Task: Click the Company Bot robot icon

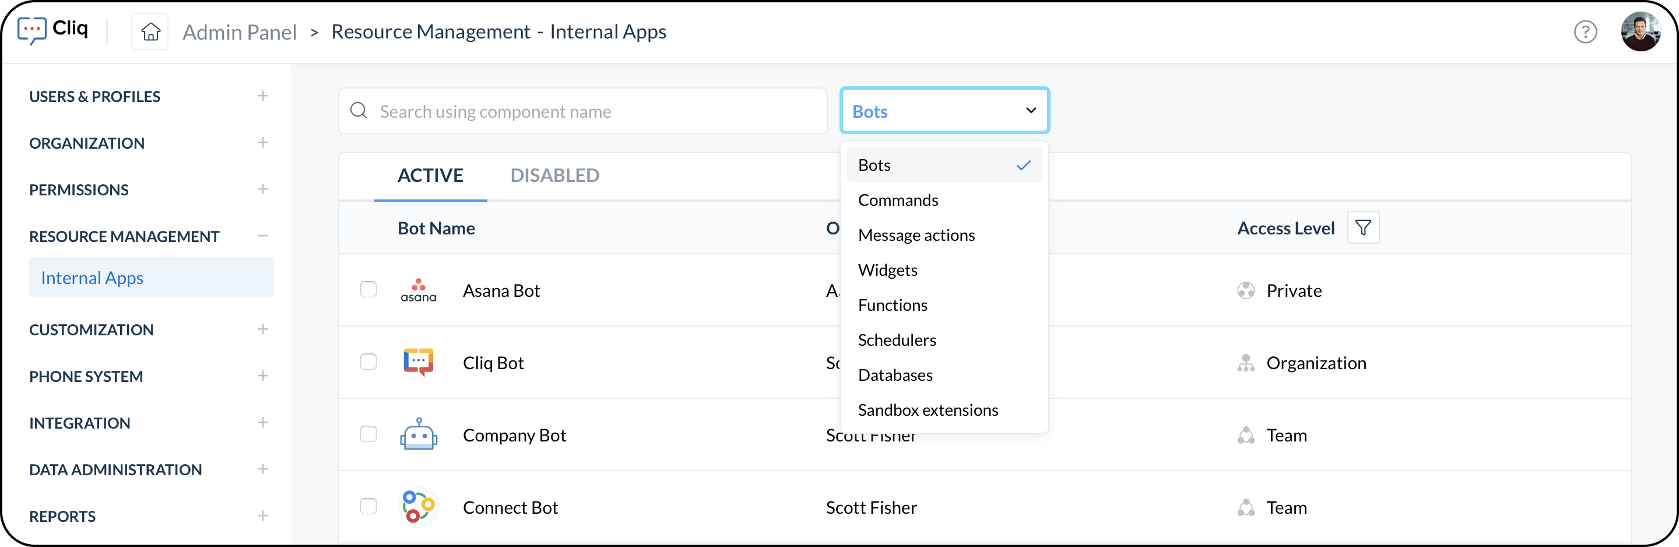Action: (x=419, y=434)
